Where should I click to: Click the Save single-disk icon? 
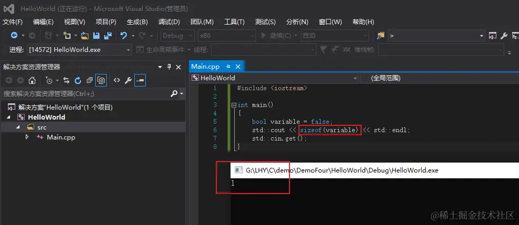tap(96, 36)
